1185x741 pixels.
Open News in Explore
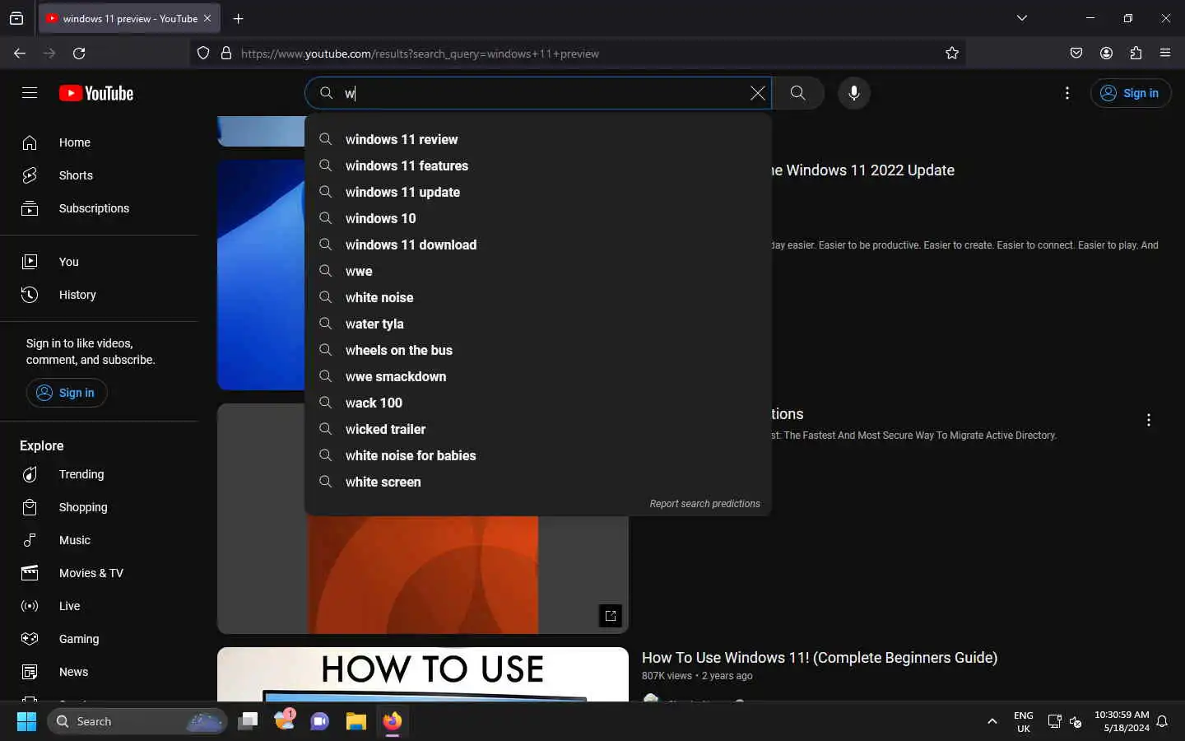tap(99, 672)
